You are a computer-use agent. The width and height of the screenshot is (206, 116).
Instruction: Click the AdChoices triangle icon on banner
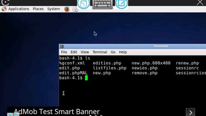pyautogui.click(x=16, y=115)
